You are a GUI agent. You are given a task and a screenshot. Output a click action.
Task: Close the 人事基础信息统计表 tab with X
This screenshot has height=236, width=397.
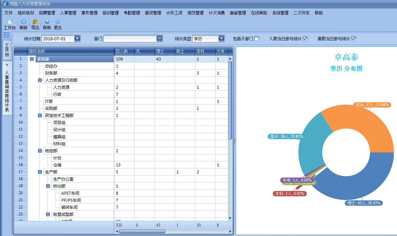[x=7, y=65]
